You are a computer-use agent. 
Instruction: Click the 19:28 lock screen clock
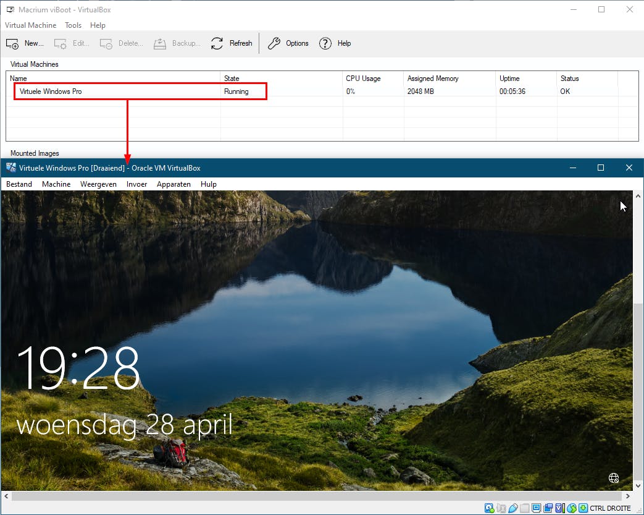[x=78, y=368]
